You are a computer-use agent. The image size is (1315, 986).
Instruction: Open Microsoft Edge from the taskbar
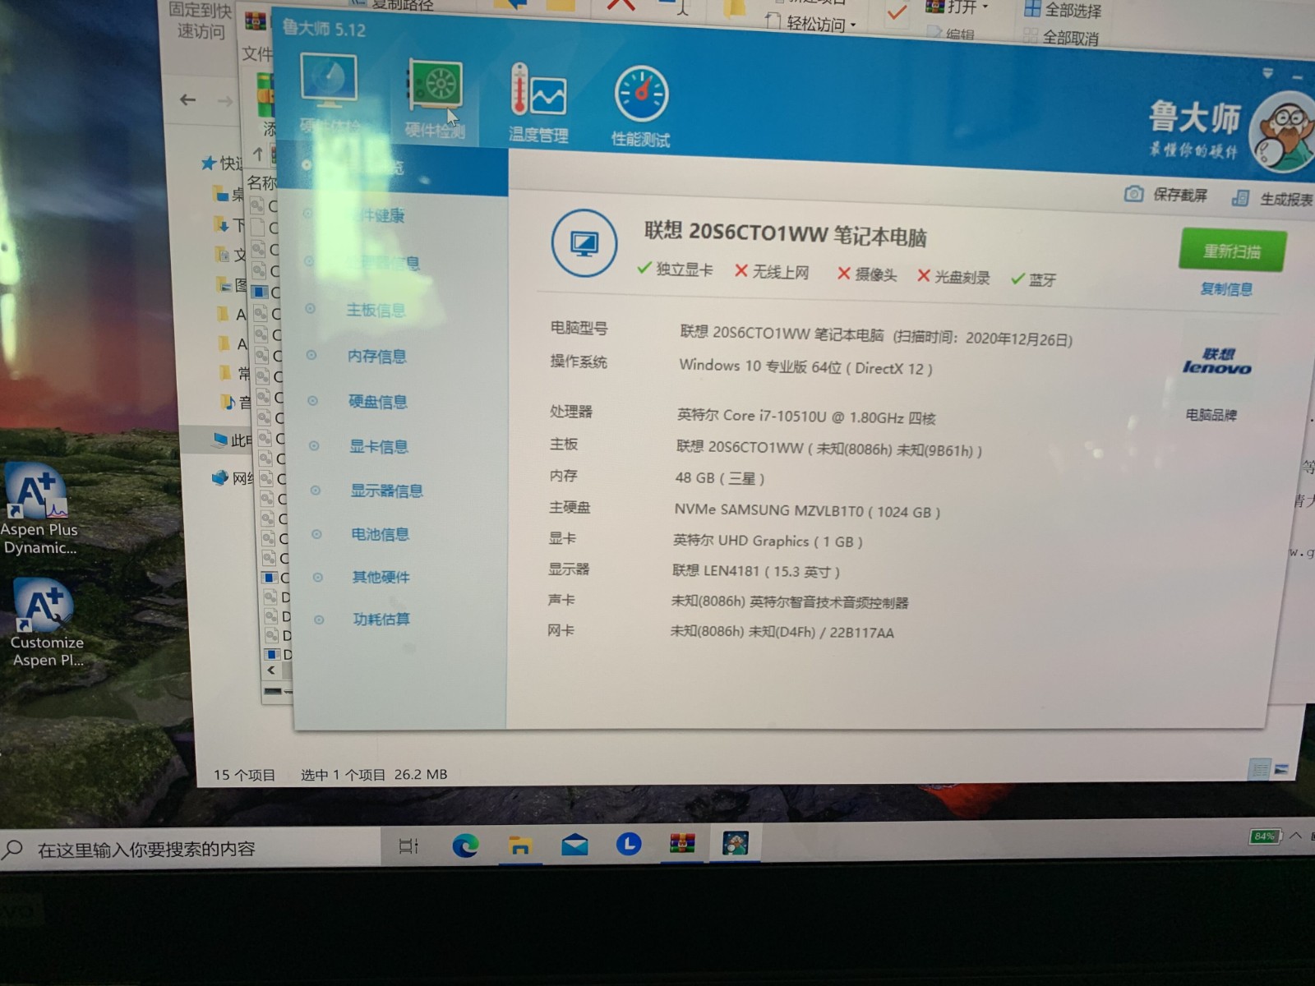coord(465,845)
